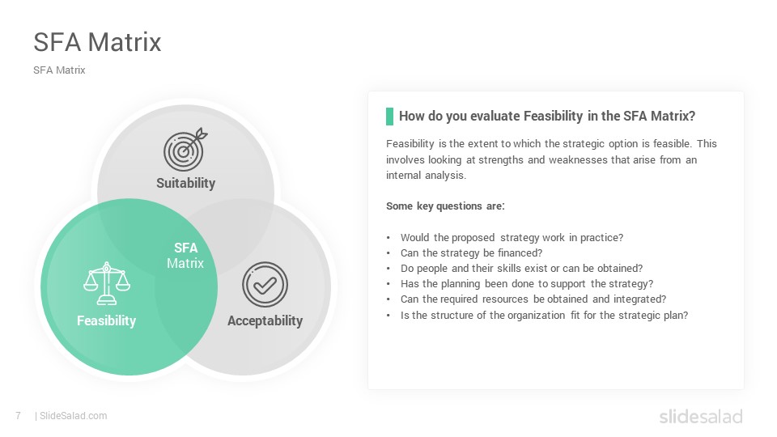Open the SlideSalad.com footer link
The image size is (777, 437).
73,416
